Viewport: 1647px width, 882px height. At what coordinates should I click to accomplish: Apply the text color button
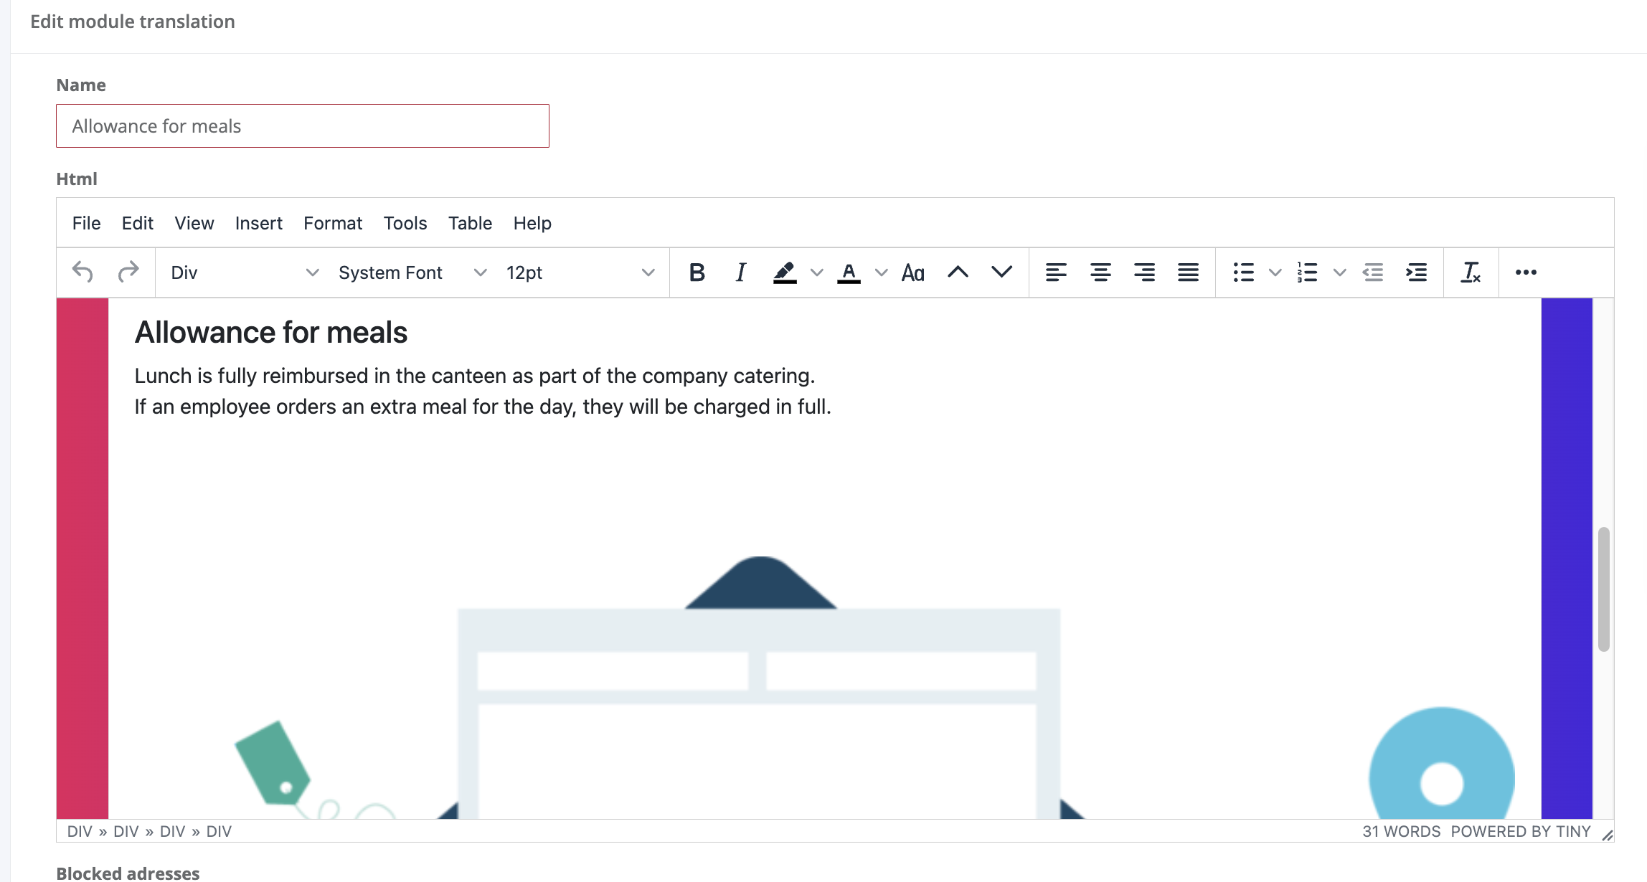point(849,272)
